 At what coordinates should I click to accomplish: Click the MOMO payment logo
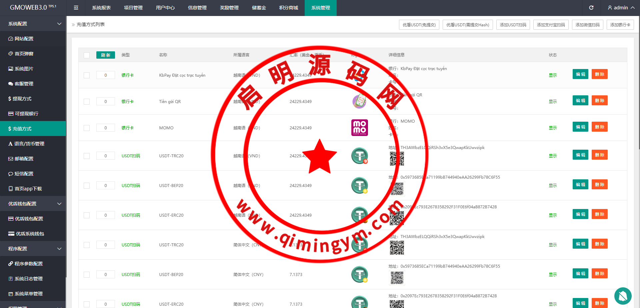click(x=359, y=128)
